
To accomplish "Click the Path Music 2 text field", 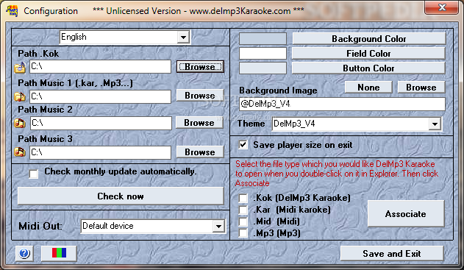I will click(101, 123).
